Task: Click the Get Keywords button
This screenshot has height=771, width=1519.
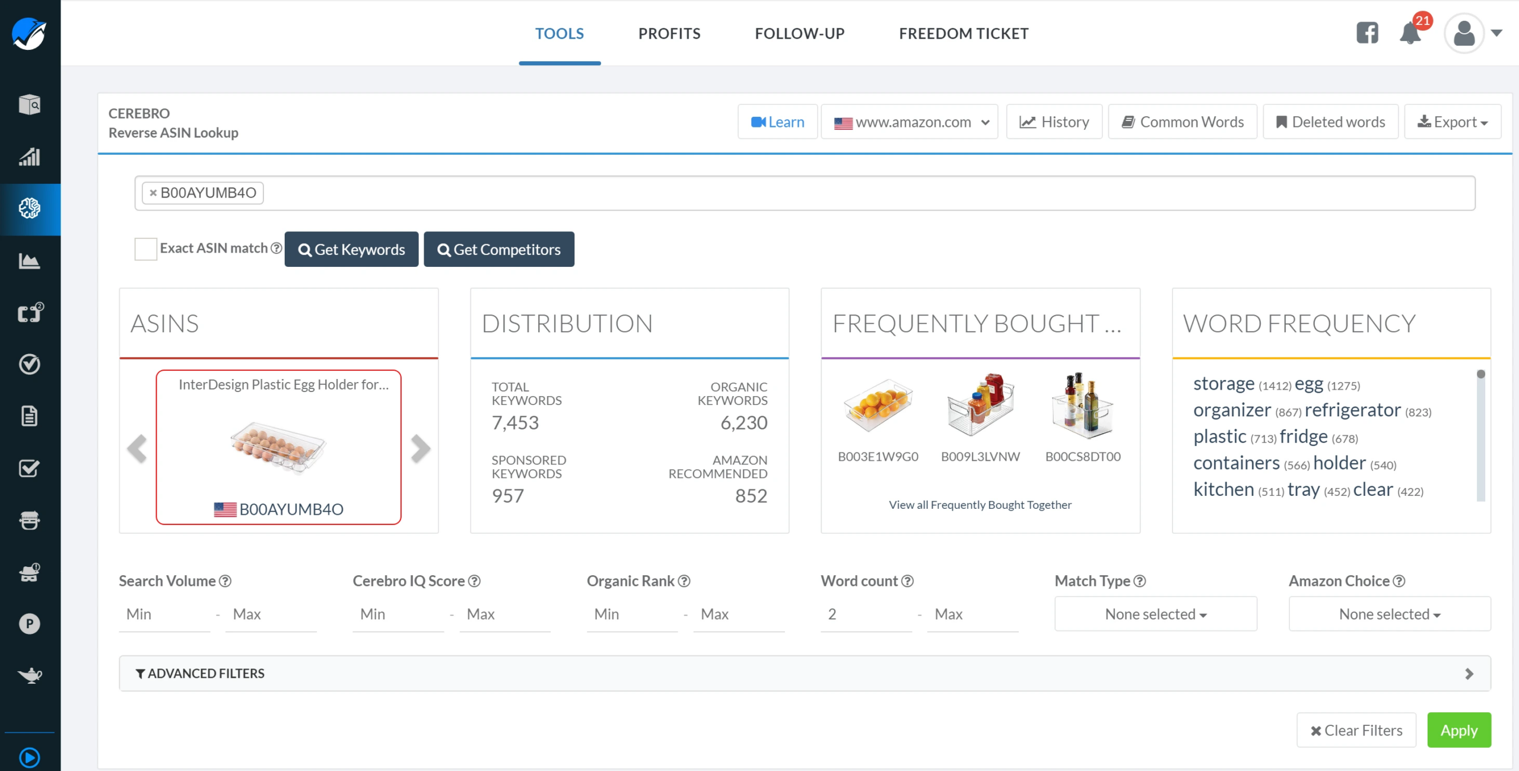Action: 351,250
